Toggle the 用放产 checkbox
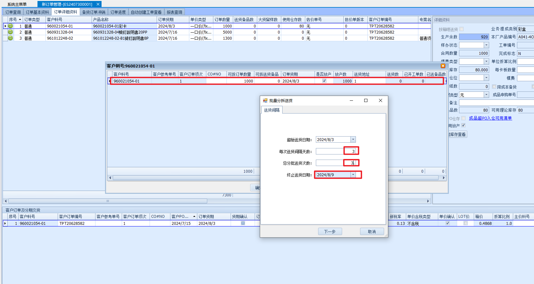The height and width of the screenshot is (284, 534). [463, 125]
